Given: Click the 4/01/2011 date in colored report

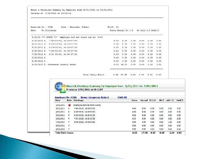Looking at the screenshot, I should (60, 112).
